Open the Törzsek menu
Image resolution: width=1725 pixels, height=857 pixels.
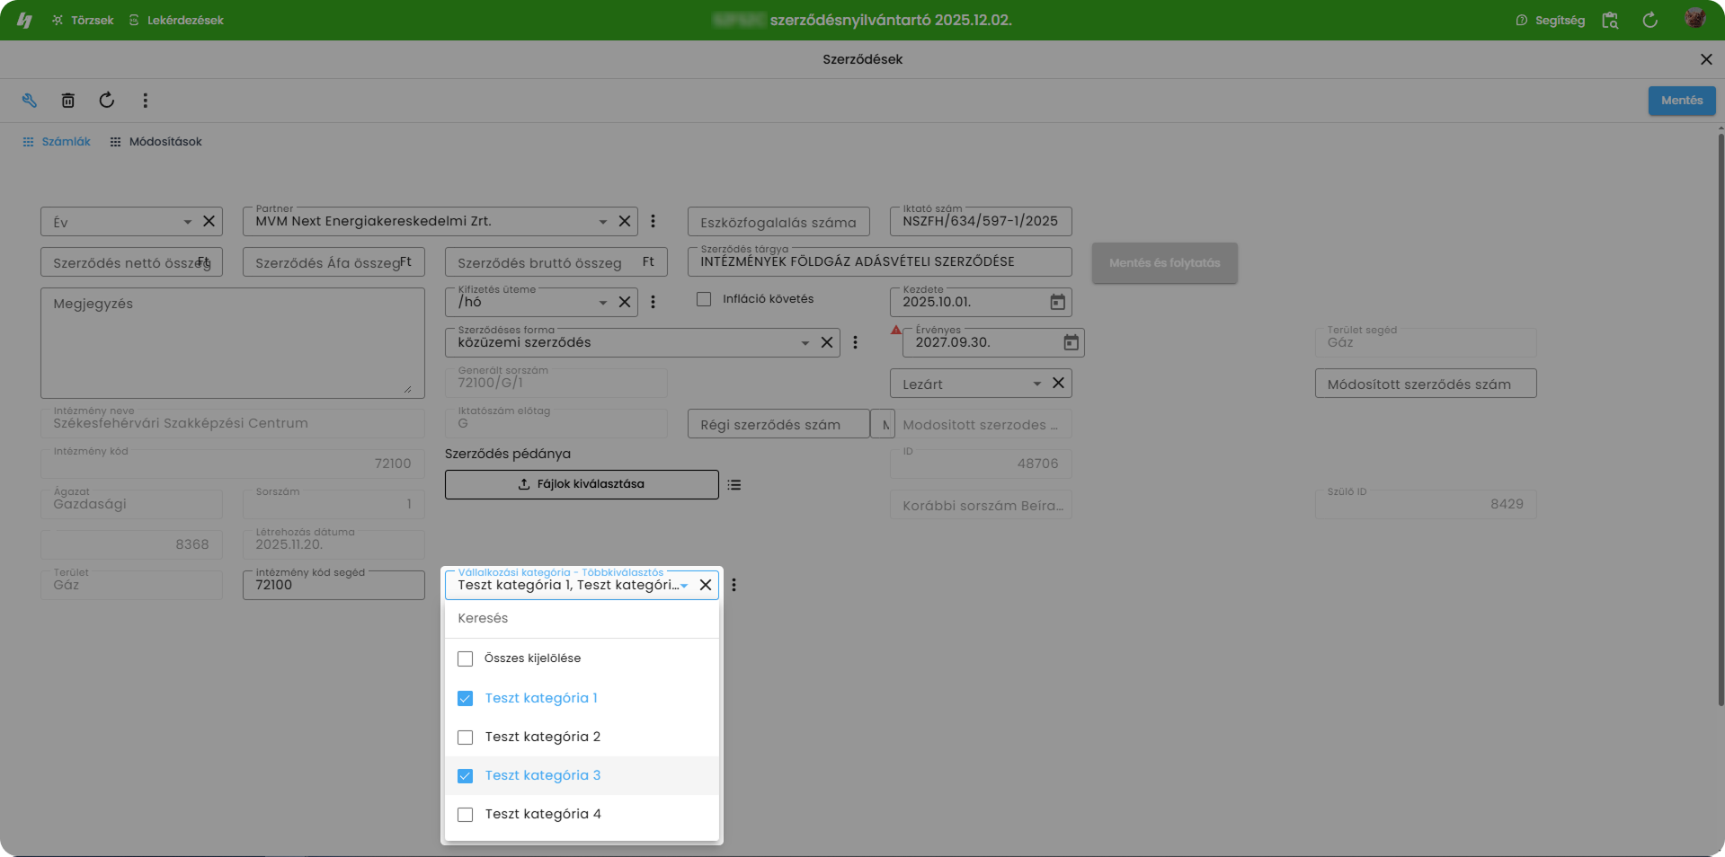(x=83, y=20)
